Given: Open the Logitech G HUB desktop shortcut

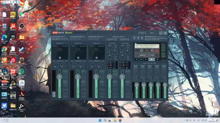Looking at the screenshot, I should (22, 108).
